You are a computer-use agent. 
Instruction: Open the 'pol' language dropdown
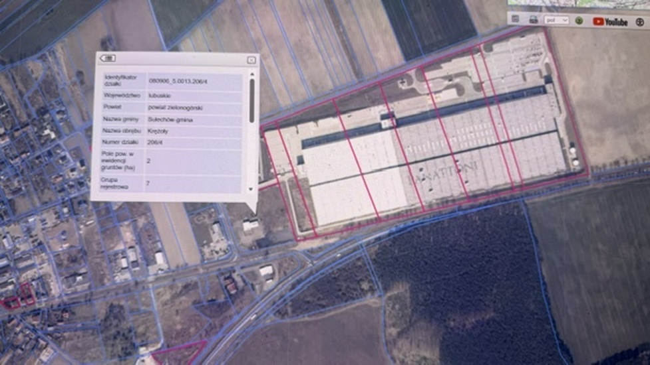[556, 20]
